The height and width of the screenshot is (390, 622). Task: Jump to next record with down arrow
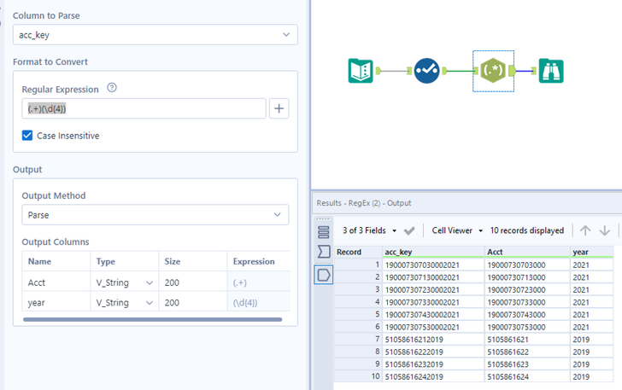click(x=605, y=230)
